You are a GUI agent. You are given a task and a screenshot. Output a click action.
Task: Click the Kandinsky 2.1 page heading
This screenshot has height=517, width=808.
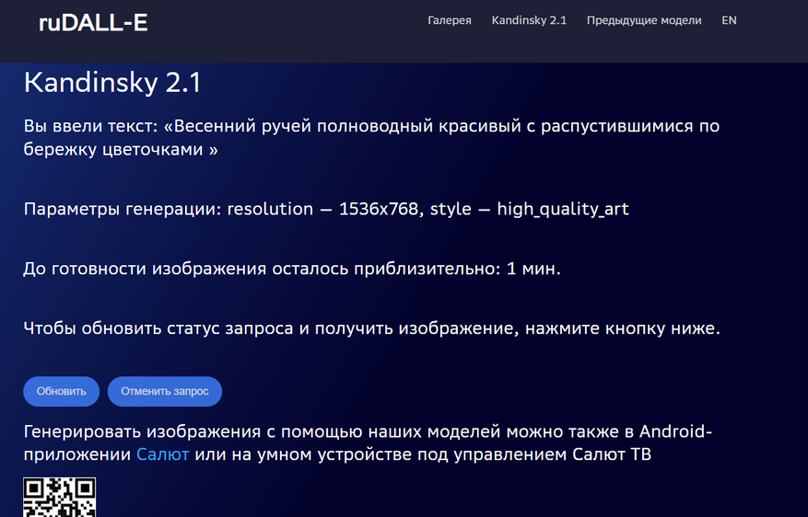tap(112, 83)
